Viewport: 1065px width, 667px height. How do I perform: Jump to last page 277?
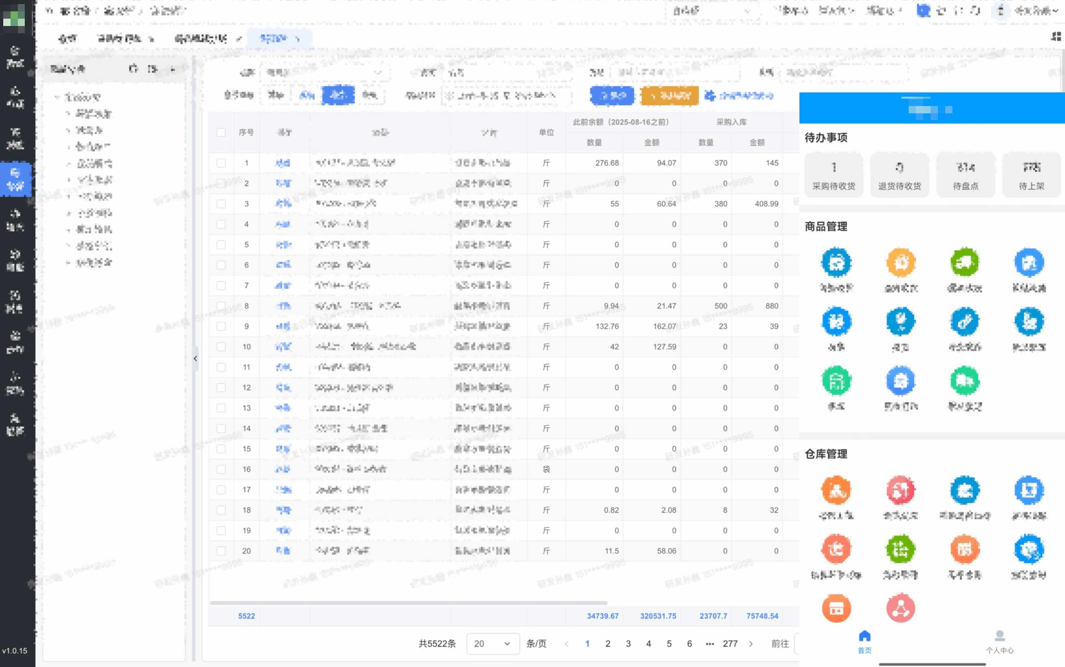coord(730,644)
